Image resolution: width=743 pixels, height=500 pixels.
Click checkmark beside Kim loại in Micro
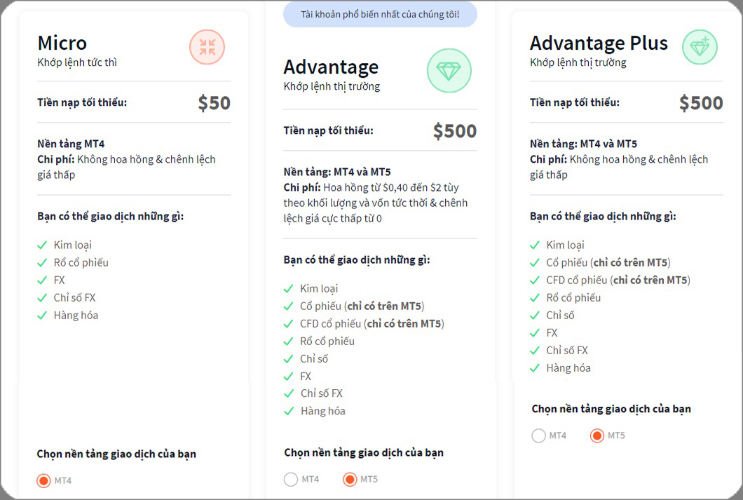pyautogui.click(x=42, y=245)
